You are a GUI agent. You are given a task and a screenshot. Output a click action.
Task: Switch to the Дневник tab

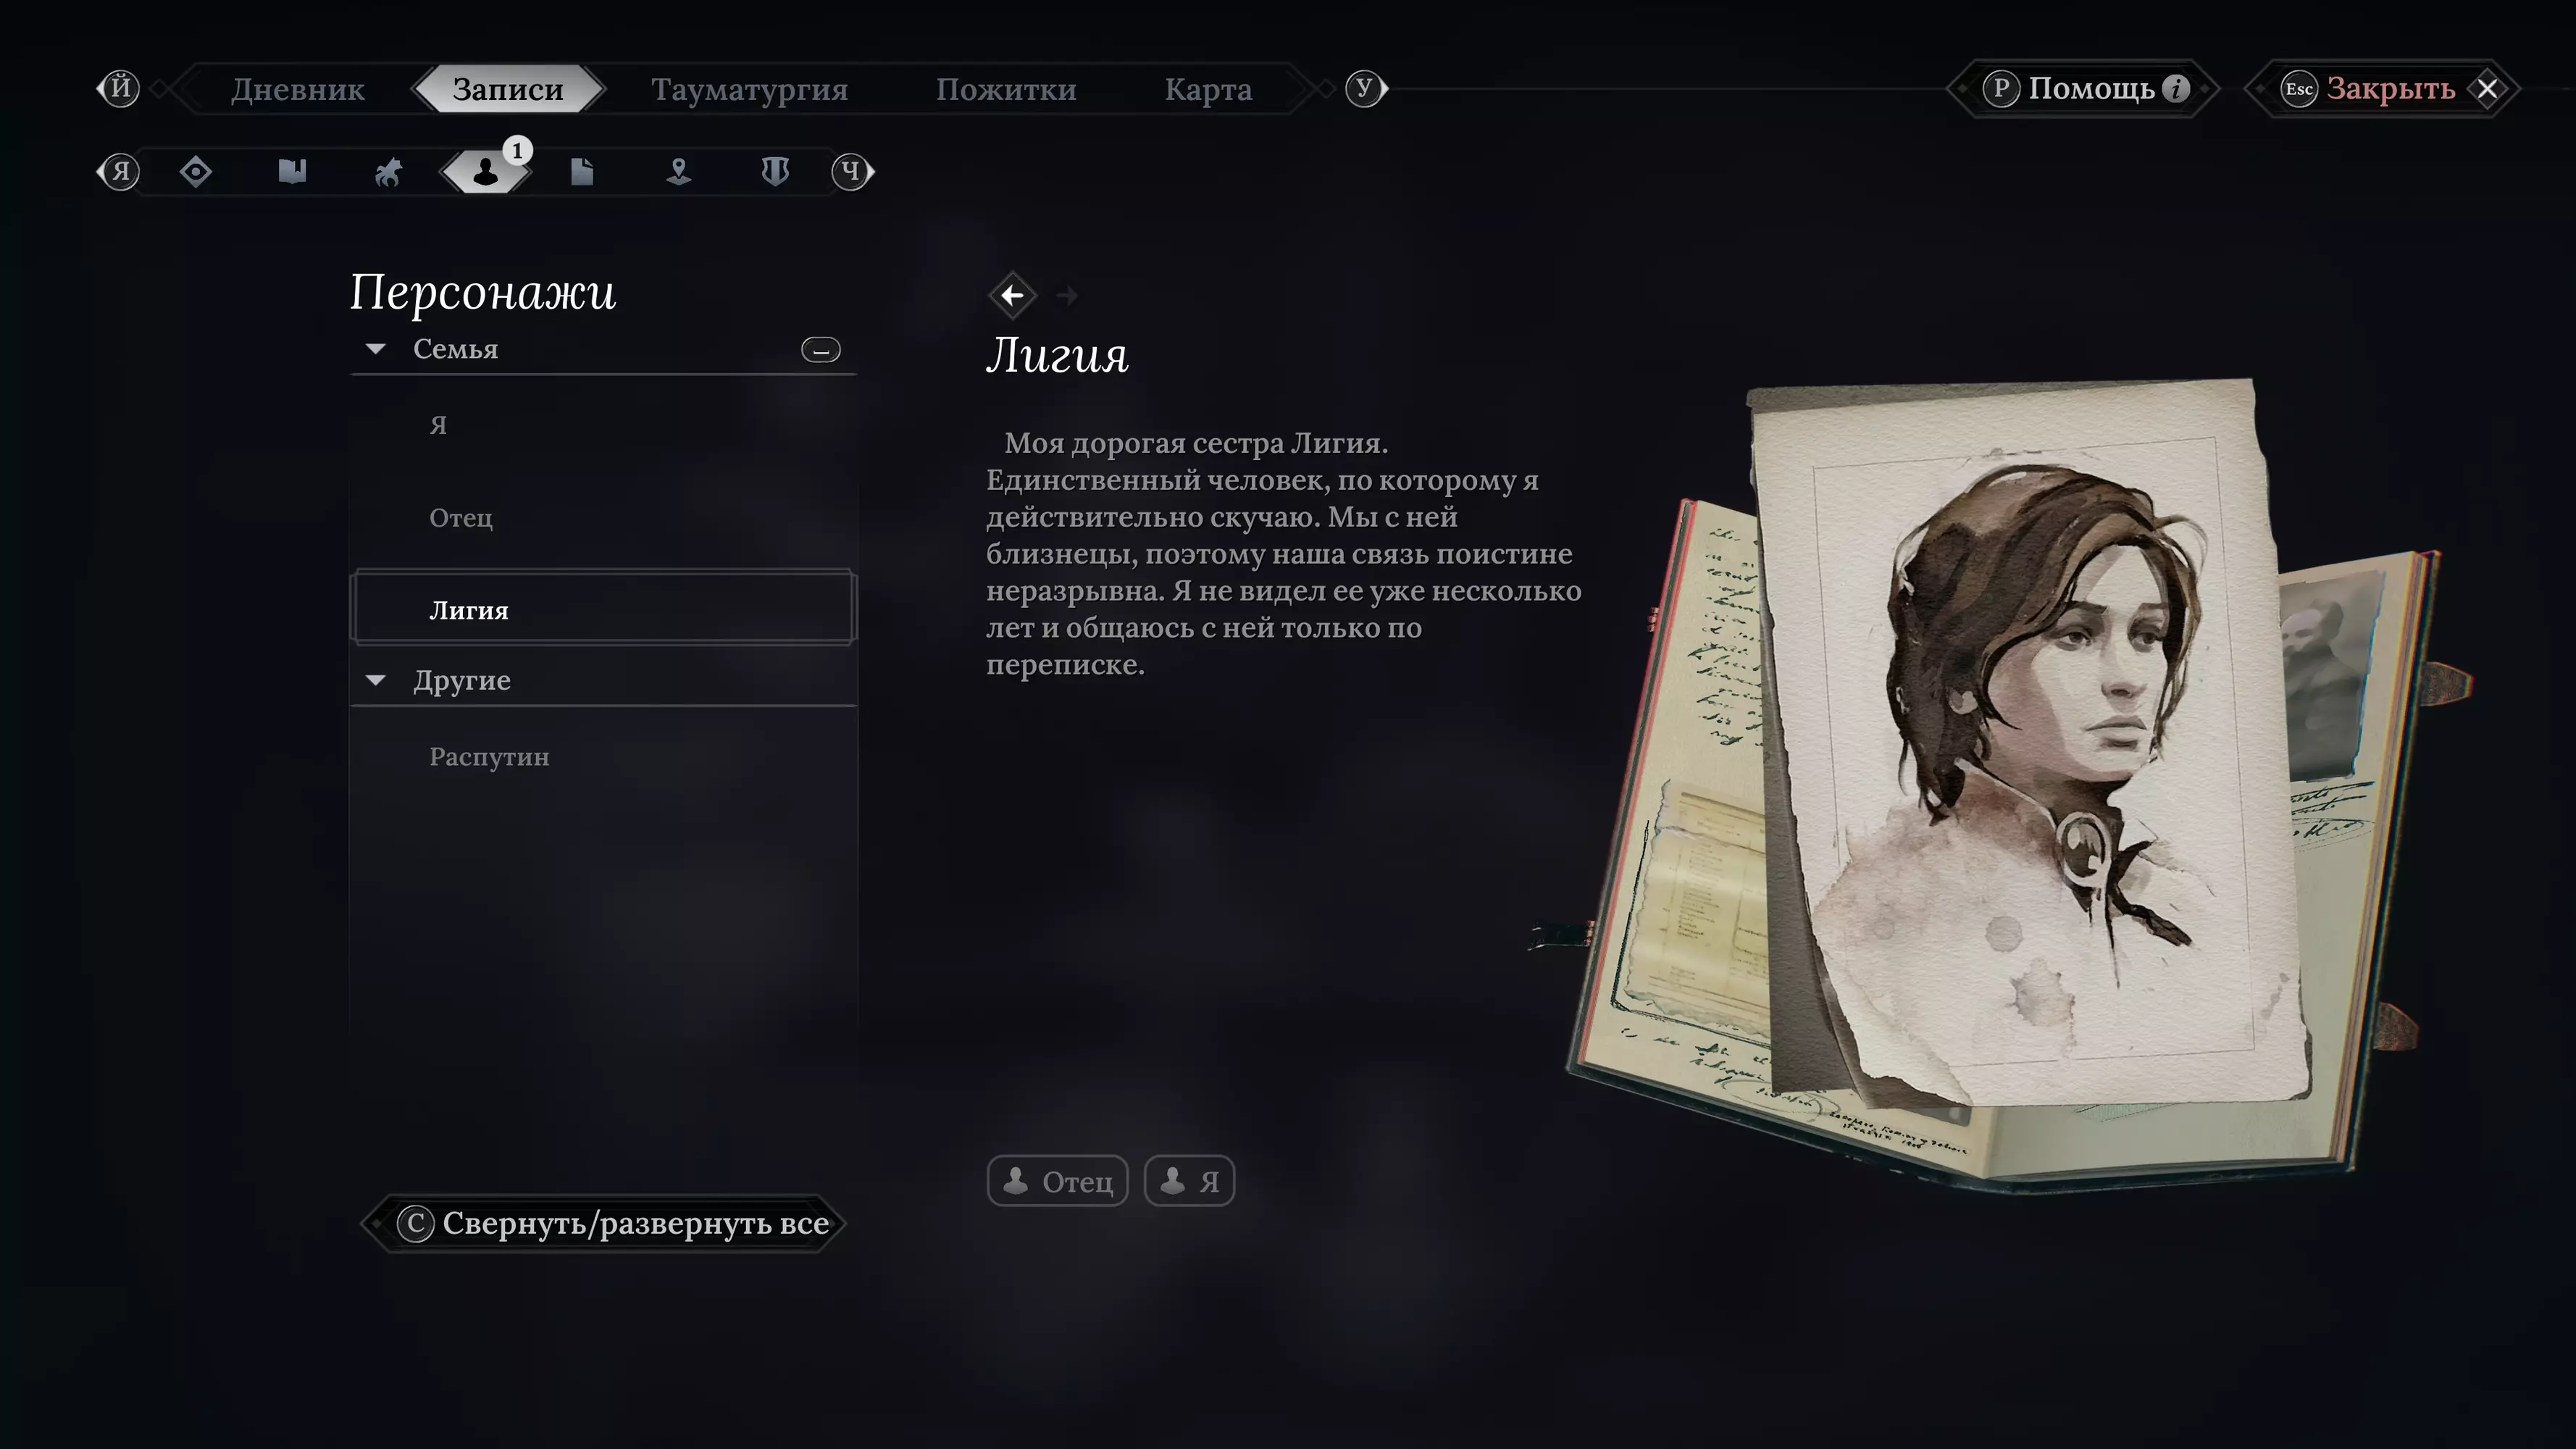(x=298, y=89)
